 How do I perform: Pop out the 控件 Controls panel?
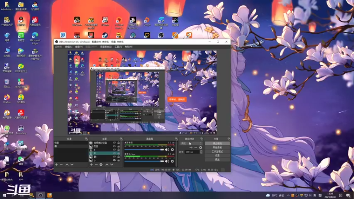tap(229, 139)
